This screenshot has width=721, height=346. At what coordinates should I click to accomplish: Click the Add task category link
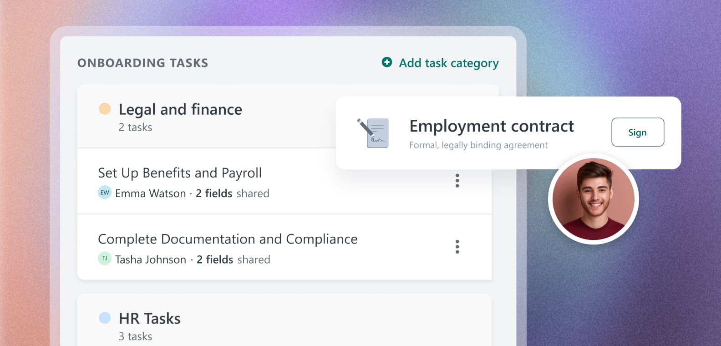(x=448, y=63)
